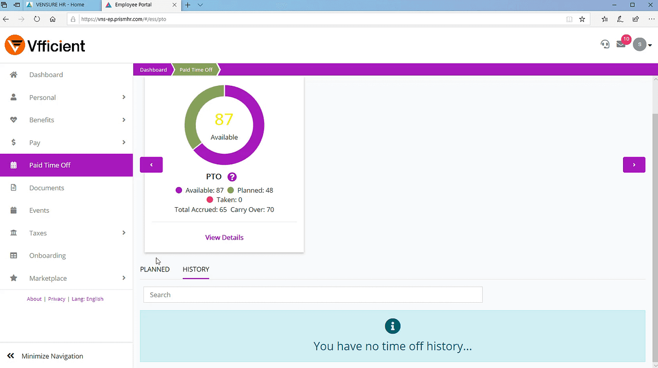Click the purple Available legend dot

click(179, 190)
